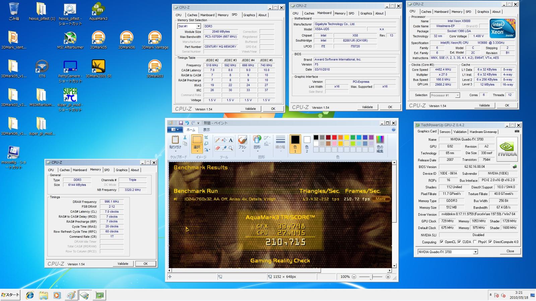Click Validate in CPU-Z CPU window

point(484,105)
